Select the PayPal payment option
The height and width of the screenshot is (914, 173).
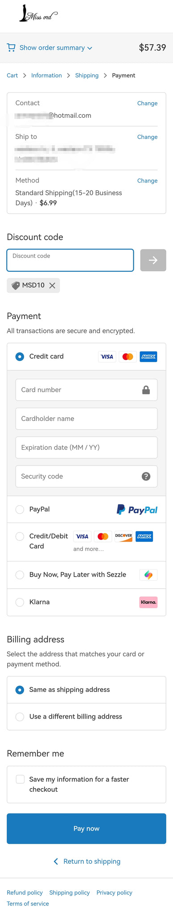click(x=20, y=509)
